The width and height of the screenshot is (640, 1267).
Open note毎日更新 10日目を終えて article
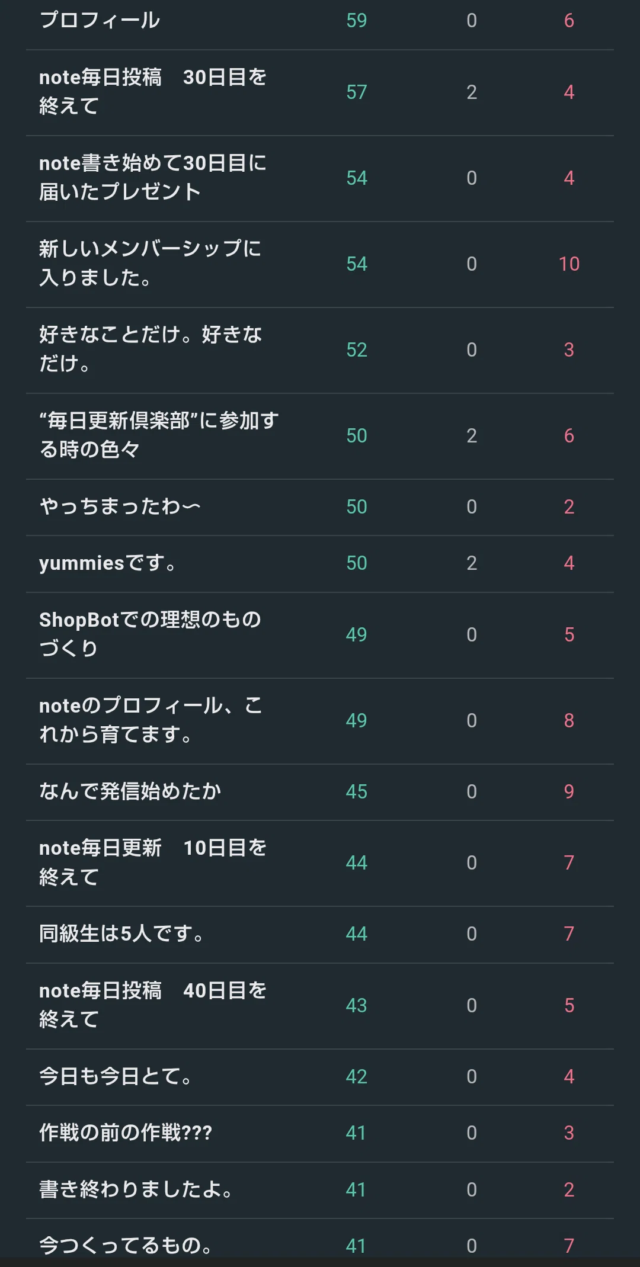click(x=320, y=863)
